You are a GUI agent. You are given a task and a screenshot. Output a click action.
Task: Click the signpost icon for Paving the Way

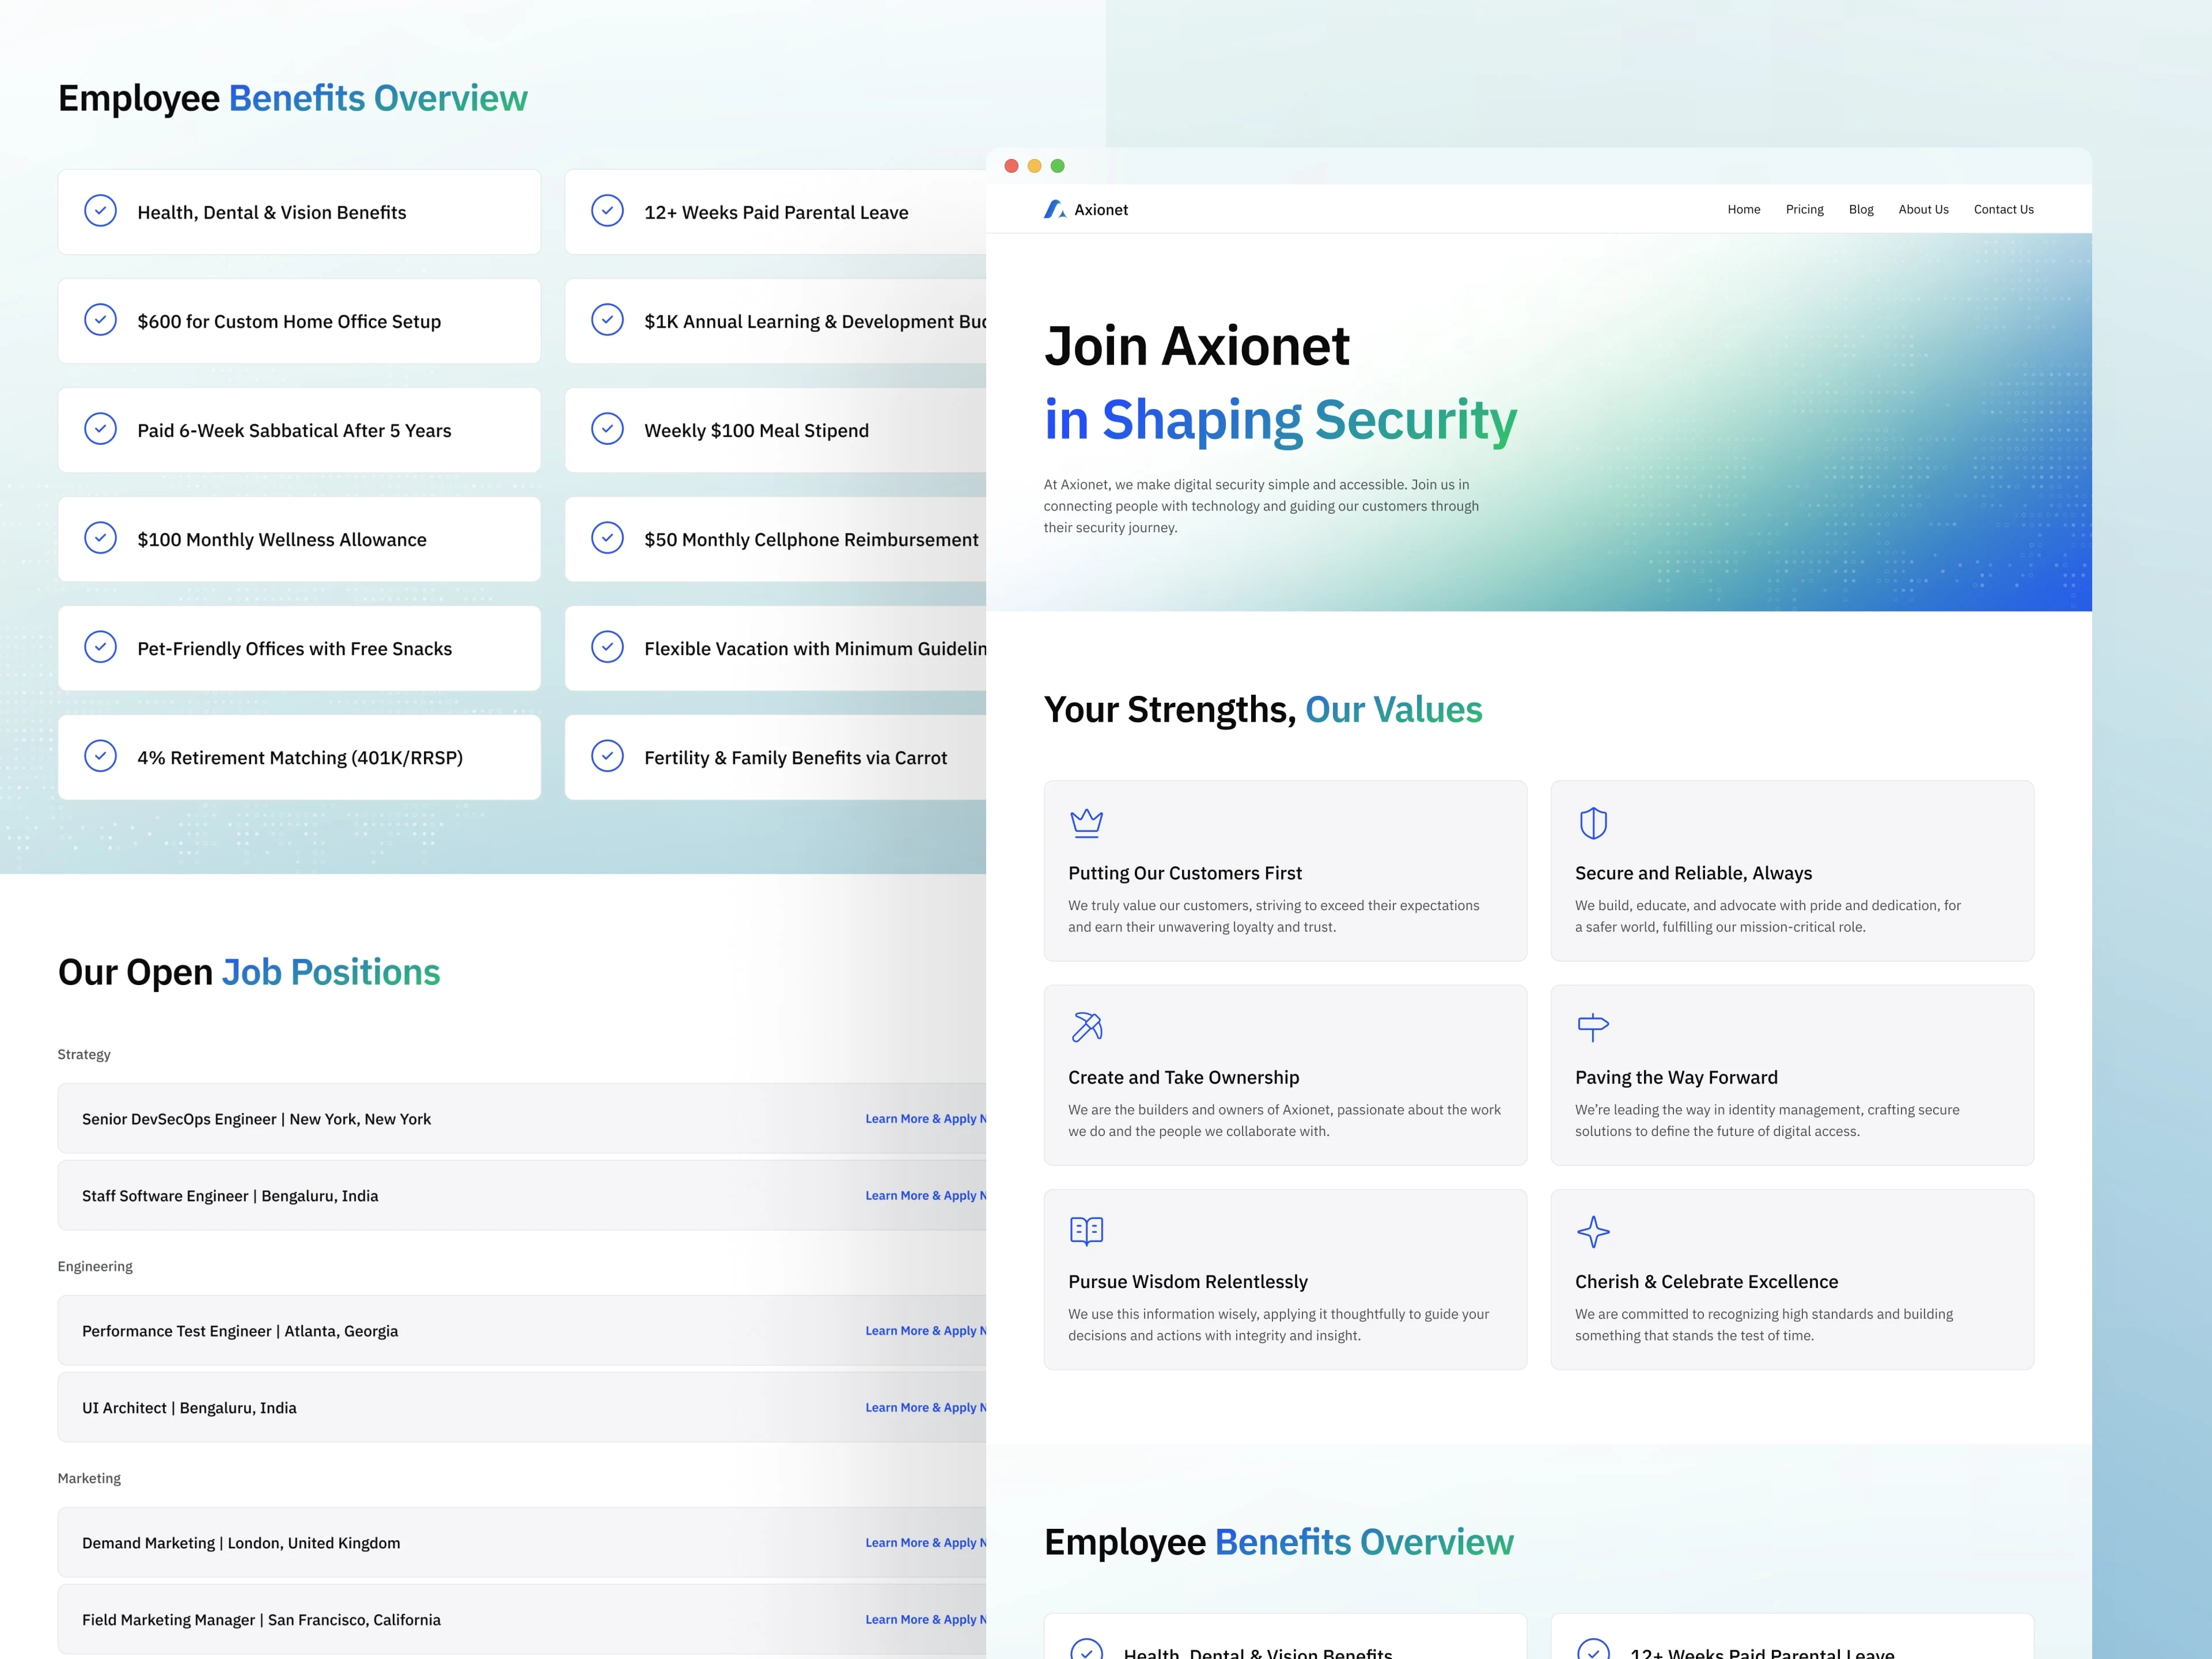1592,1027
